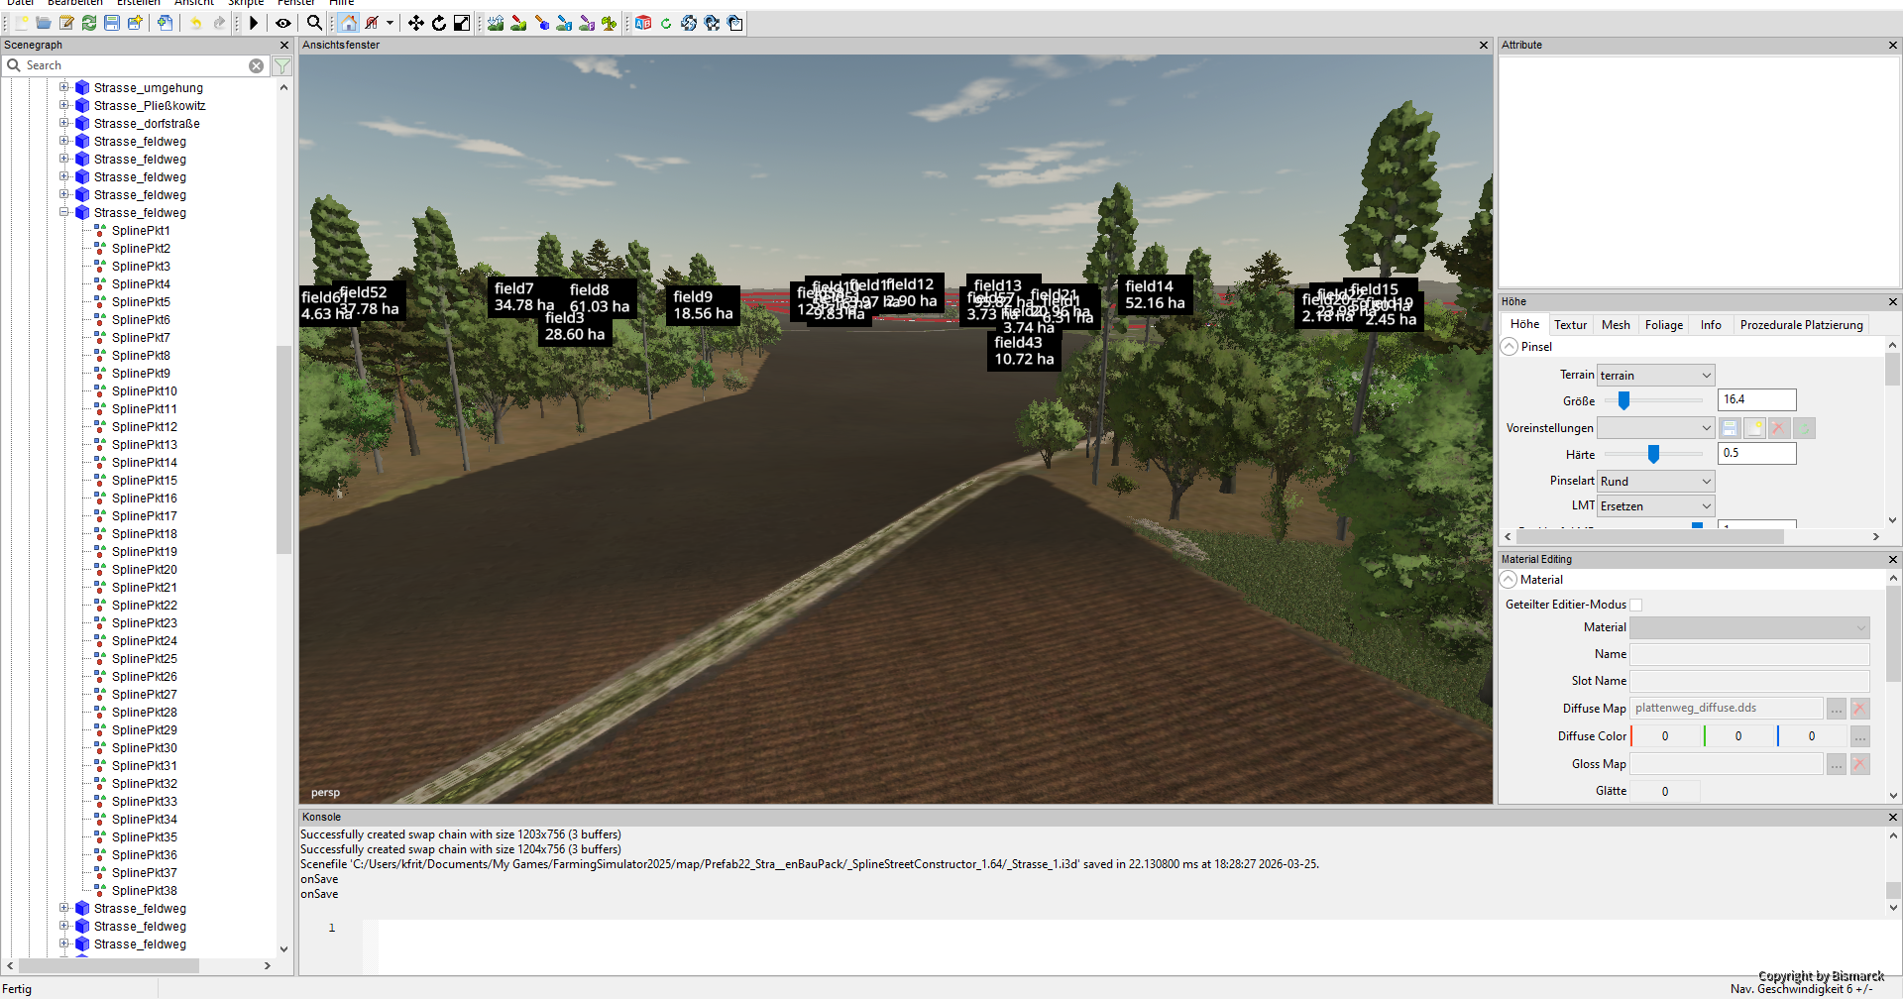Open the LMT Ersetzen dropdown

(x=1655, y=505)
